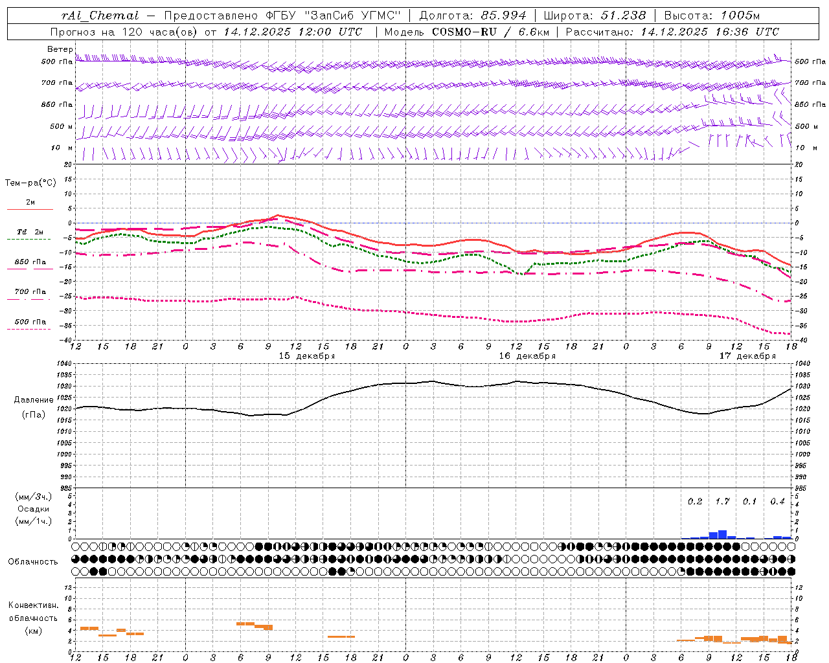
Task: Click the 1.7 precipitation total
Action: 722,501
